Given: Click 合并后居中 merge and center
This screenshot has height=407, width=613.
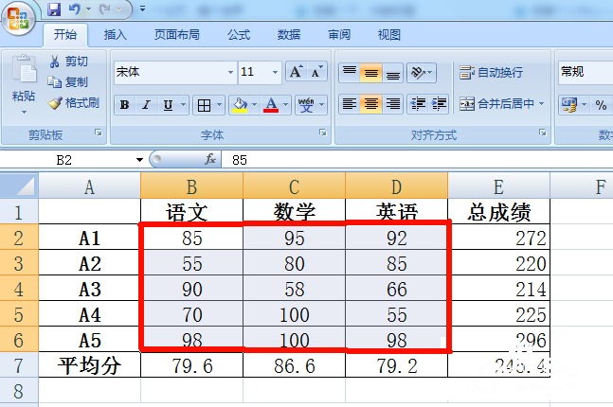Looking at the screenshot, I should 496,104.
